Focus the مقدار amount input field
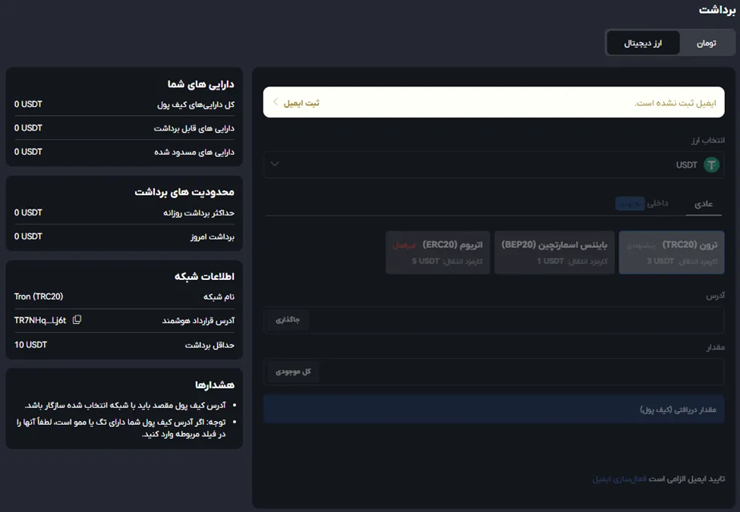Image resolution: width=740 pixels, height=512 pixels. click(x=493, y=372)
